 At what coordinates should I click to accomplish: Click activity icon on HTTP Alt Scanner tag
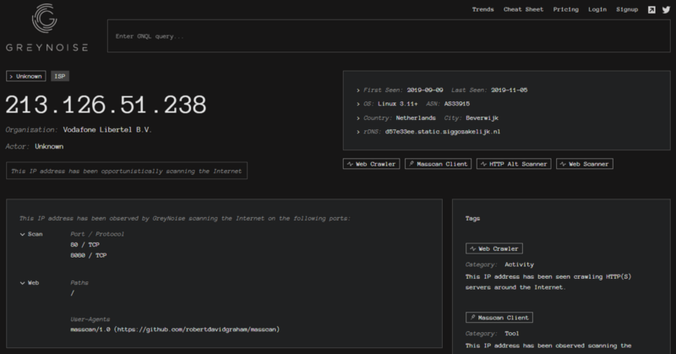tap(483, 164)
